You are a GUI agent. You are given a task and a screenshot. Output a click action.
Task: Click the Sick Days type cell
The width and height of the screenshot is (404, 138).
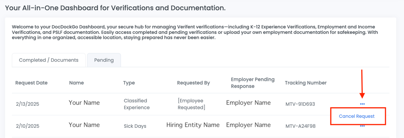coord(135,126)
